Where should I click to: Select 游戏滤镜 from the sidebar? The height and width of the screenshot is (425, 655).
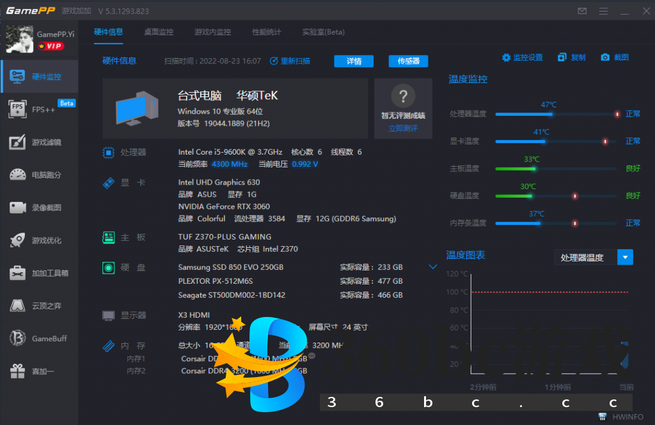point(40,142)
